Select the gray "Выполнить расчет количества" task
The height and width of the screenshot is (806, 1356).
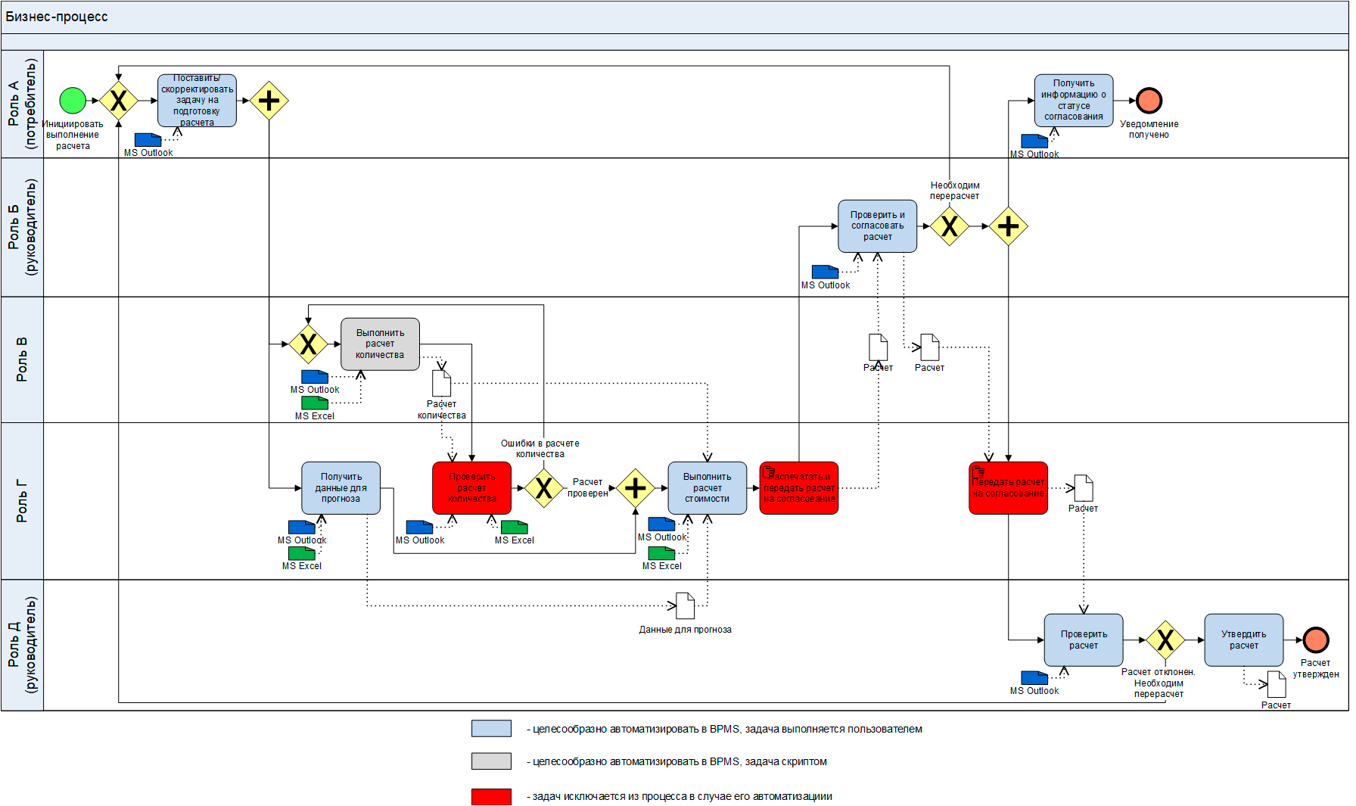[380, 344]
